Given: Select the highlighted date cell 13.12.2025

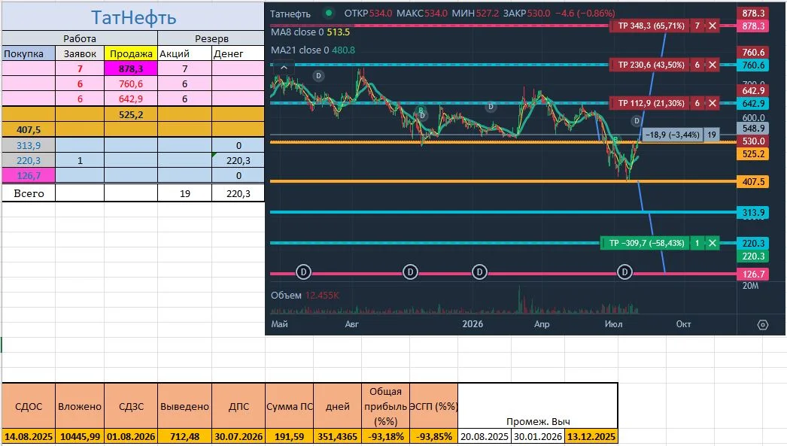Looking at the screenshot, I should click(x=591, y=436).
